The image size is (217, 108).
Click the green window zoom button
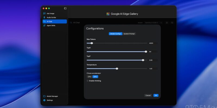(49, 8)
